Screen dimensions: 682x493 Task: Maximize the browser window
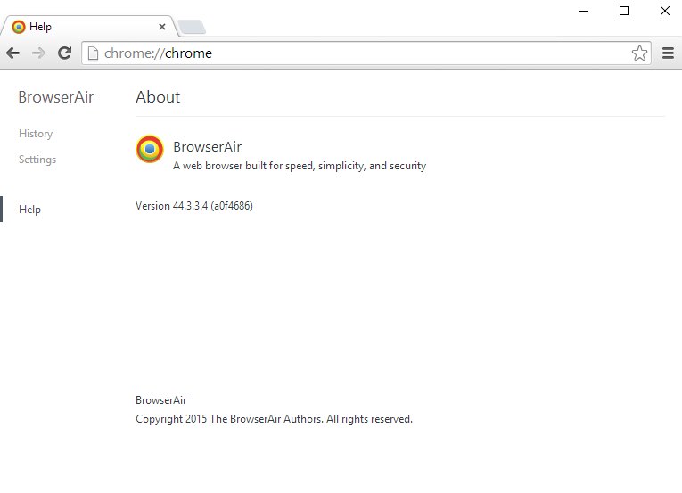click(x=624, y=11)
